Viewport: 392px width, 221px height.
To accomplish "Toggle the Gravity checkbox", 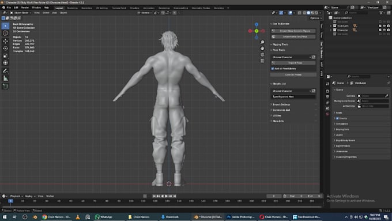I will pos(337,118).
